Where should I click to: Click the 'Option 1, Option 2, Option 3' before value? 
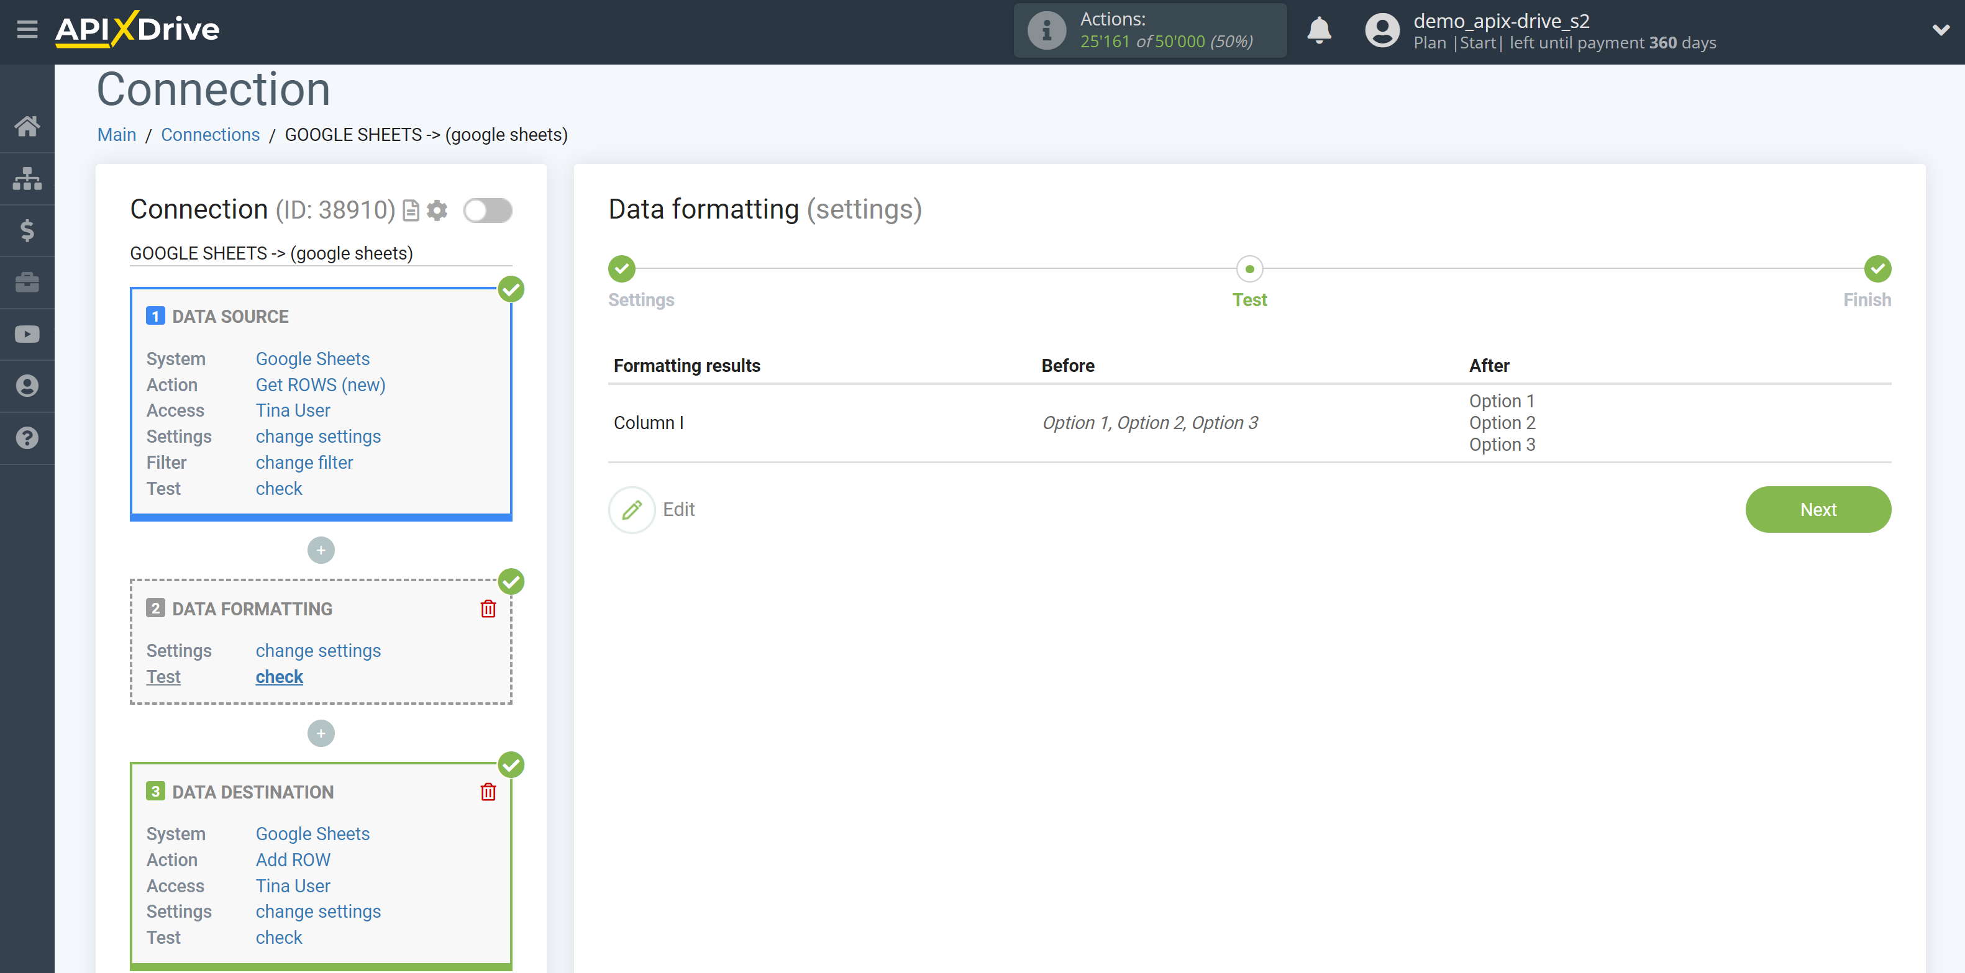(x=1149, y=423)
